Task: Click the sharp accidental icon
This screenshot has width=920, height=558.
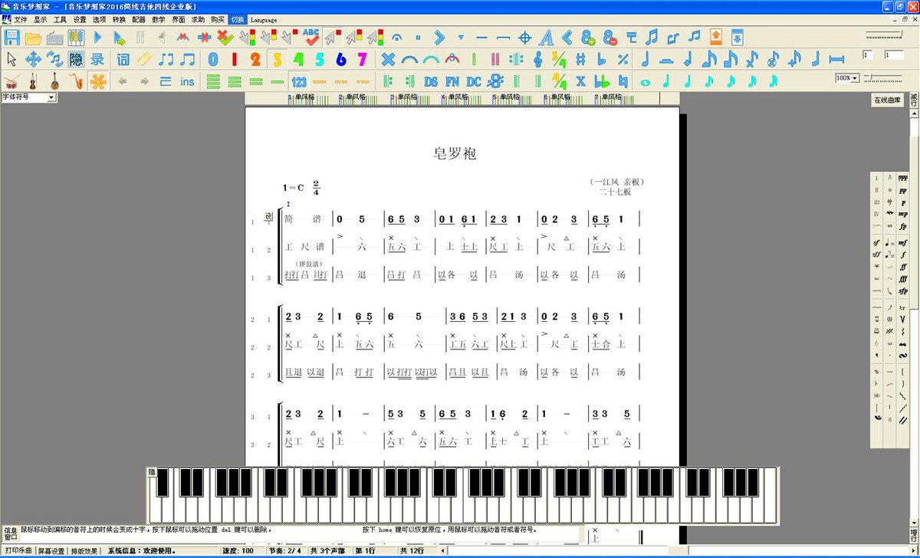Action: pos(580,59)
